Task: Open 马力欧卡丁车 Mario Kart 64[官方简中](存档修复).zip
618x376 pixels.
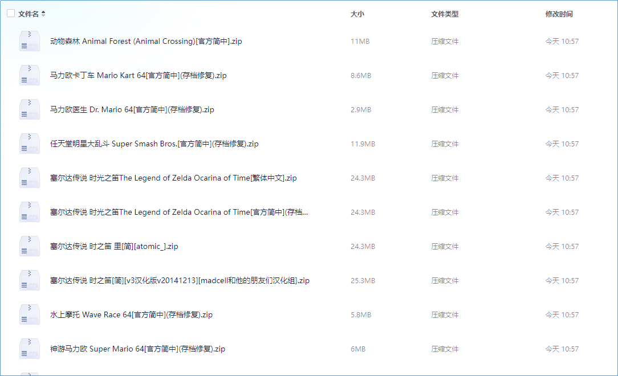Action: pyautogui.click(x=139, y=76)
